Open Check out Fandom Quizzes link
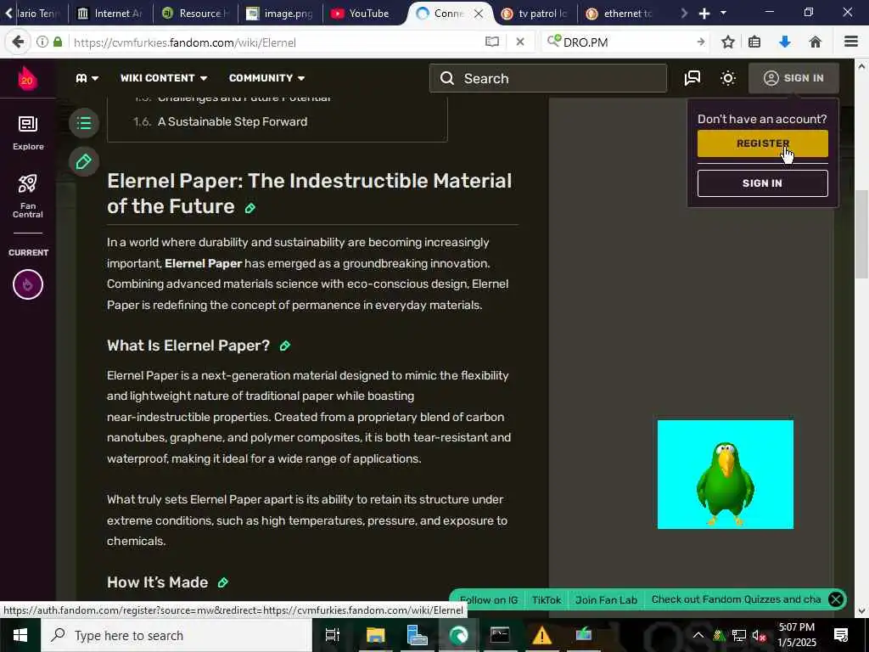The image size is (869, 652). pyautogui.click(x=736, y=599)
